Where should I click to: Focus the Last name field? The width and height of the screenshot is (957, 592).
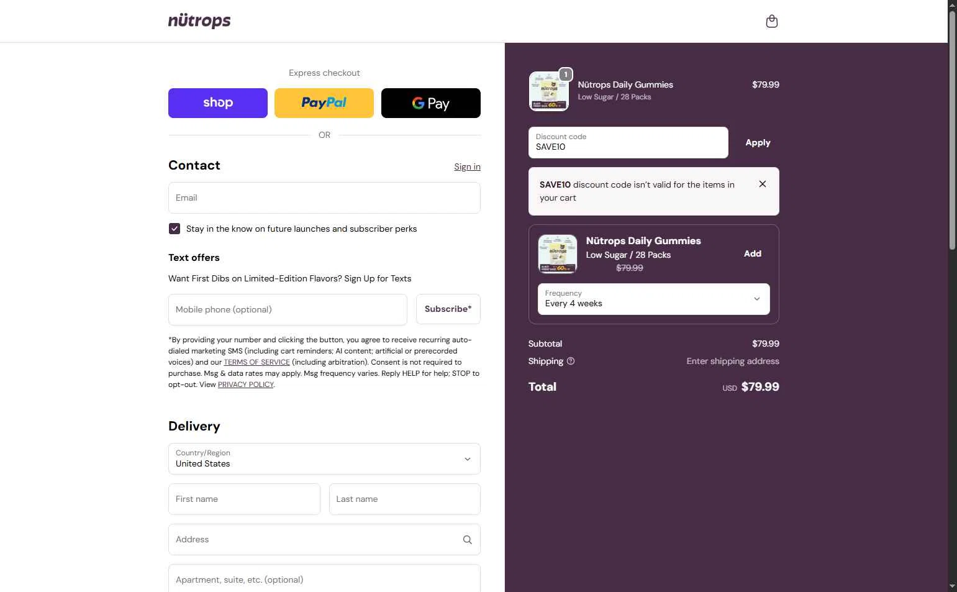point(405,499)
